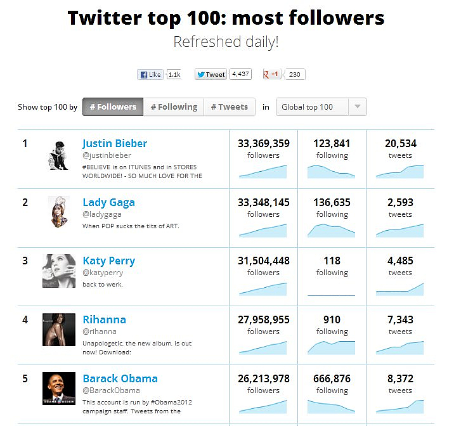Switch sorting to # Tweets
454x426 pixels.
[x=230, y=106]
